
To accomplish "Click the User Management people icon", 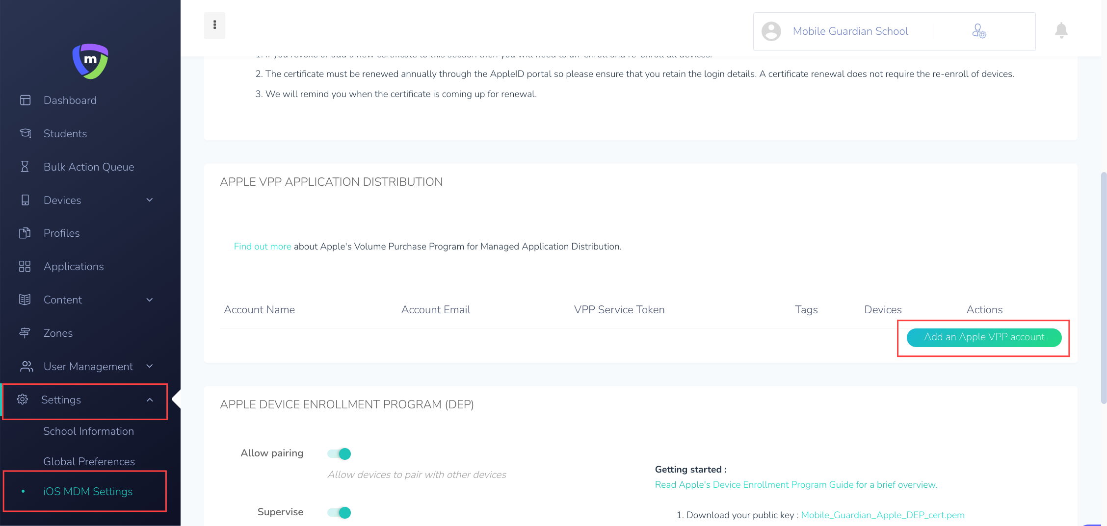I will (x=26, y=366).
